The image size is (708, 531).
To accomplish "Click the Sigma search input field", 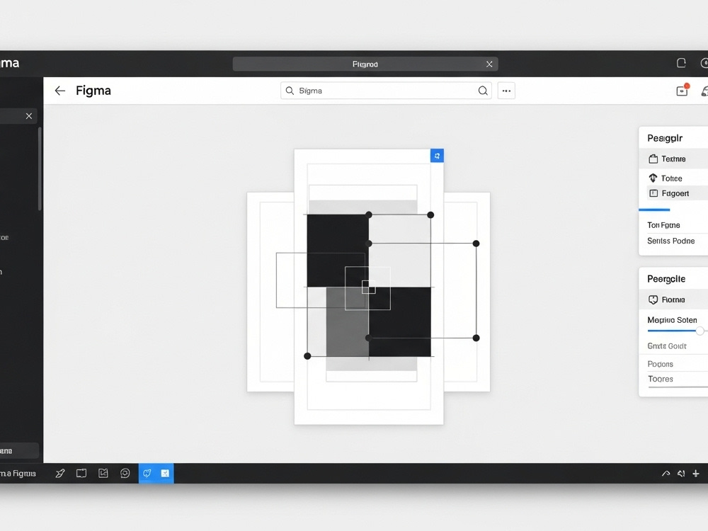I will [x=386, y=91].
